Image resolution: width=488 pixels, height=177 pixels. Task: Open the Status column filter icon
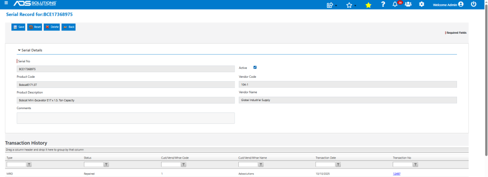pyautogui.click(x=106, y=165)
